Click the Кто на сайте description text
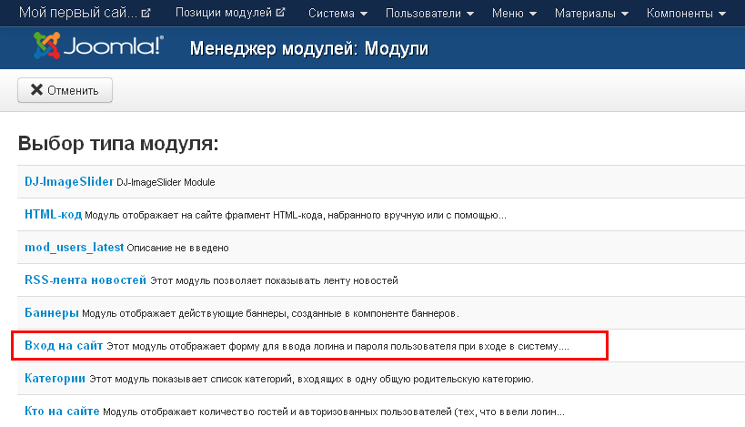The width and height of the screenshot is (745, 427). [334, 412]
